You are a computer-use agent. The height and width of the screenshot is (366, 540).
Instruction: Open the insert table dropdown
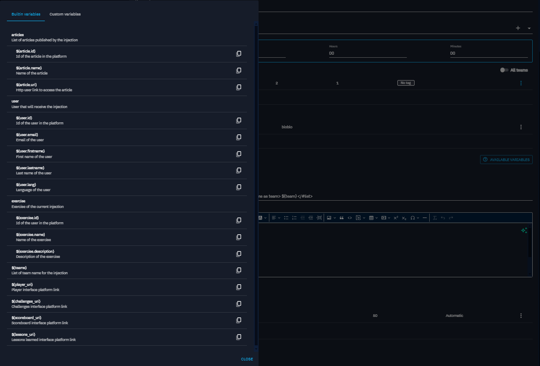click(373, 218)
